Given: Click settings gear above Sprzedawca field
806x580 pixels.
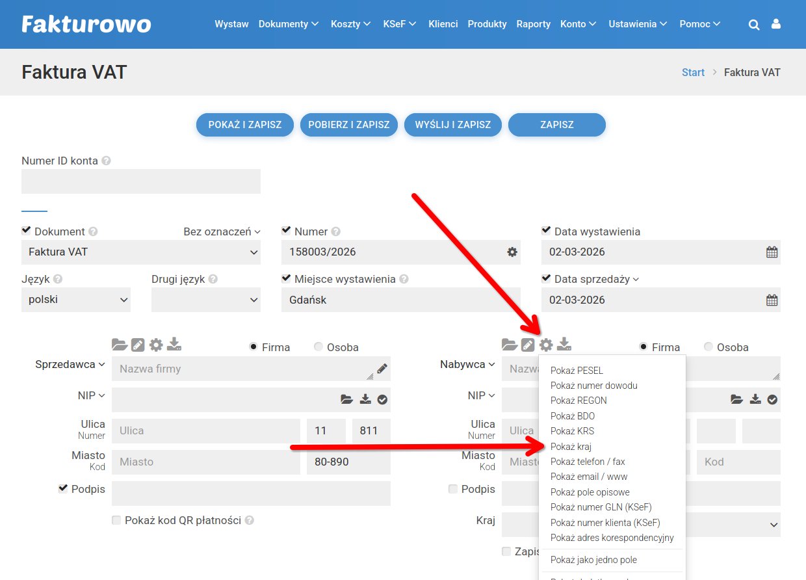Looking at the screenshot, I should click(x=156, y=345).
